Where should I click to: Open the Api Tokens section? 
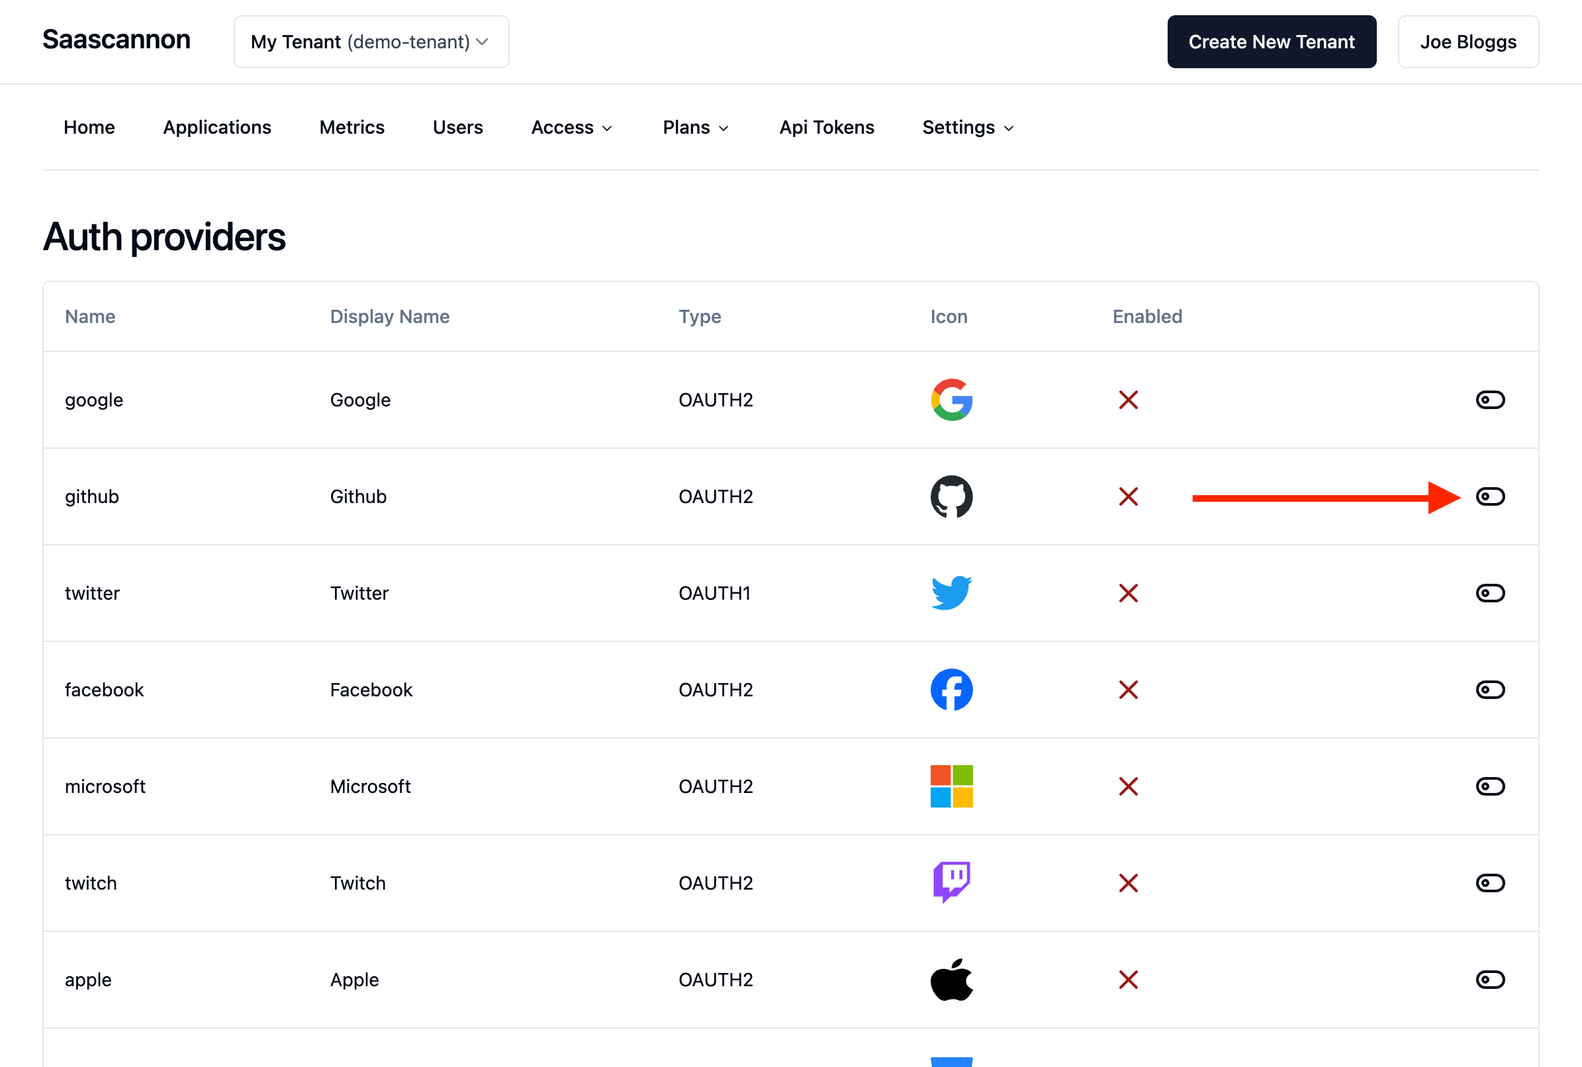pos(827,128)
